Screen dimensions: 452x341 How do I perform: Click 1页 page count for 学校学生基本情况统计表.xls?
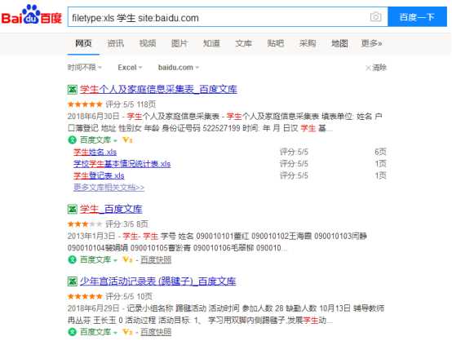coord(380,164)
